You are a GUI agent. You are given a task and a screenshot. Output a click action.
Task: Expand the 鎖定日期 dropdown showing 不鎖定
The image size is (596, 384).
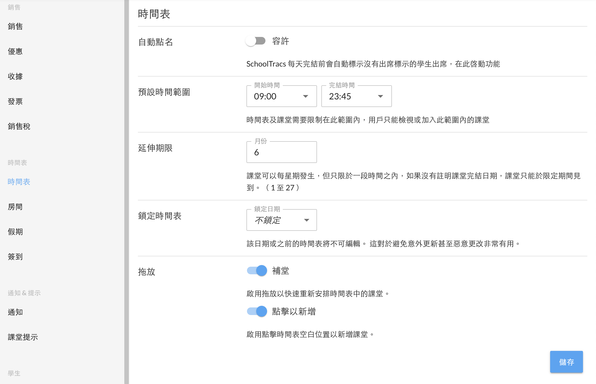point(281,220)
